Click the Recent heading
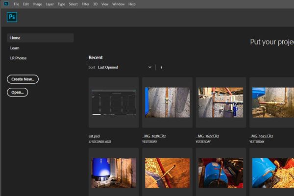The width and height of the screenshot is (294, 196). pos(96,58)
